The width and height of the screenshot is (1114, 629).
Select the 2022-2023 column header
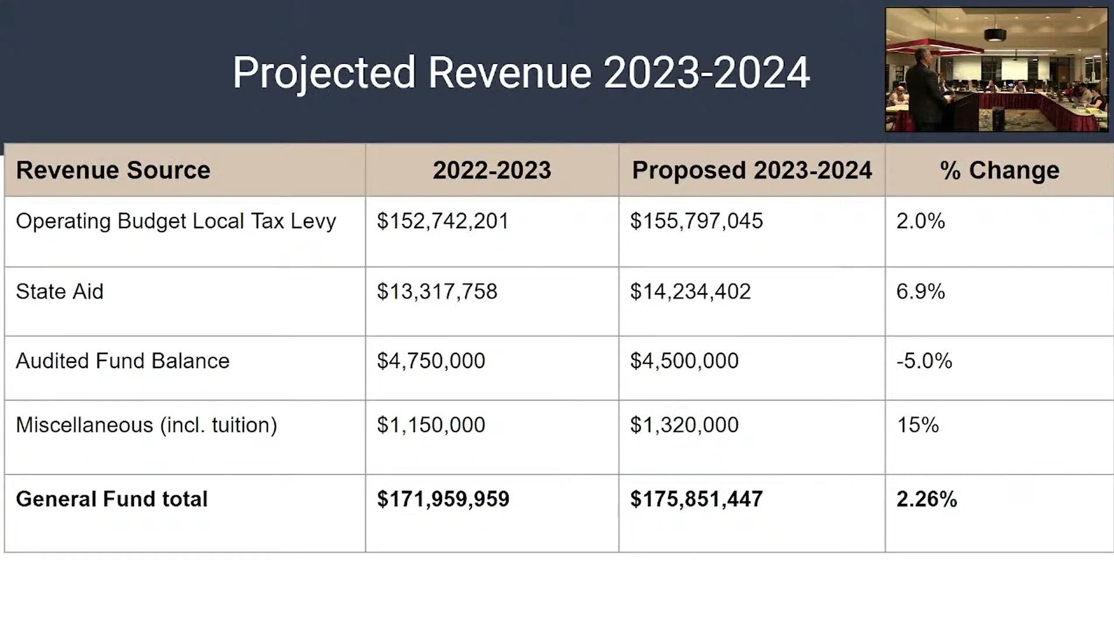(491, 170)
